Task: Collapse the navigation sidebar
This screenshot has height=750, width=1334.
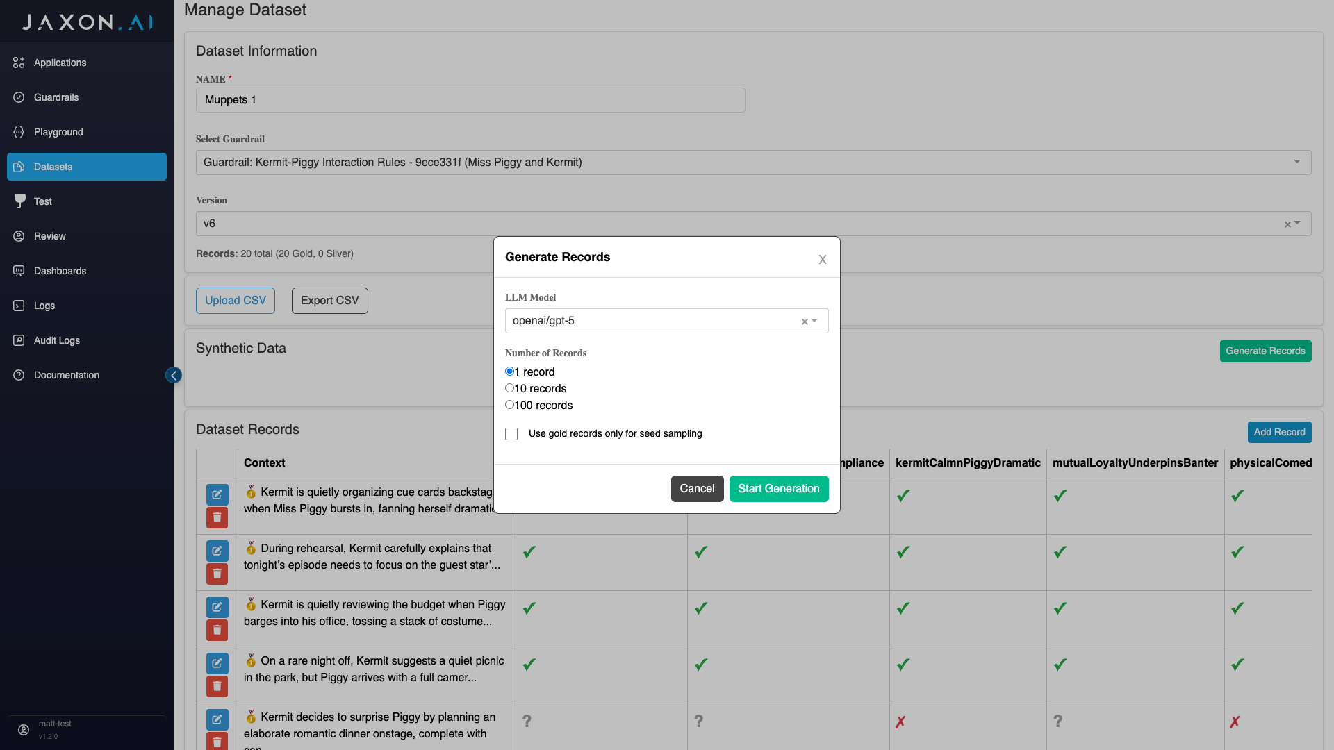Action: (174, 375)
